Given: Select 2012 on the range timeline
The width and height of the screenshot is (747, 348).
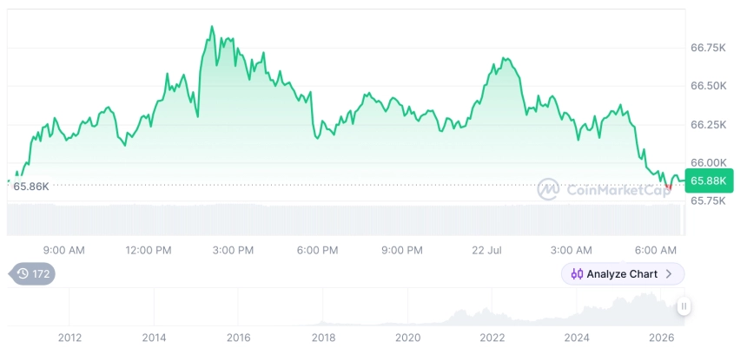Looking at the screenshot, I should (69, 338).
